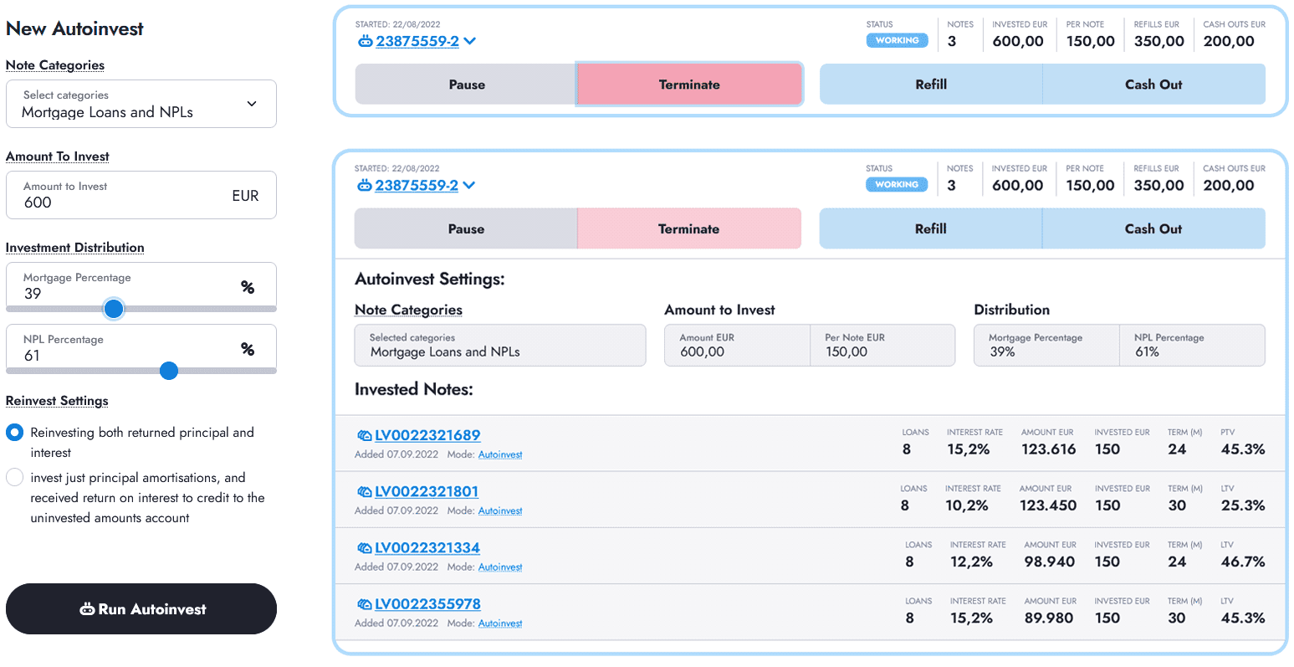Image resolution: width=1294 pixels, height=667 pixels.
Task: Click amount 123.616 in LV0022321689 row
Action: coord(1049,449)
